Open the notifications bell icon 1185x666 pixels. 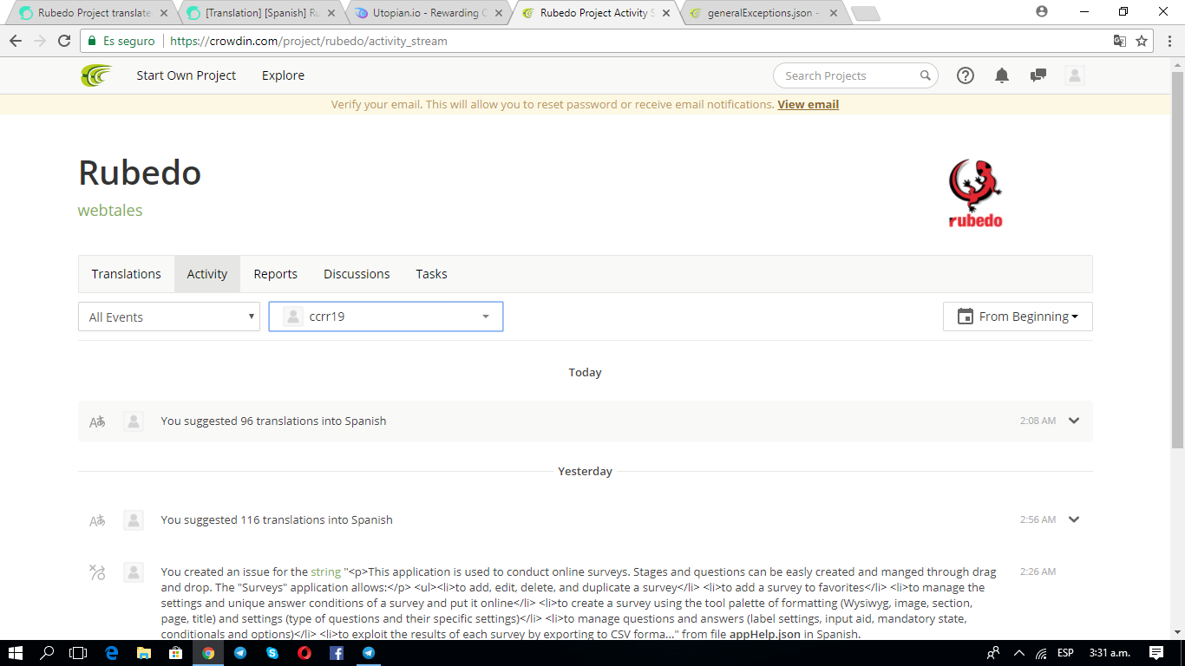click(x=1002, y=75)
